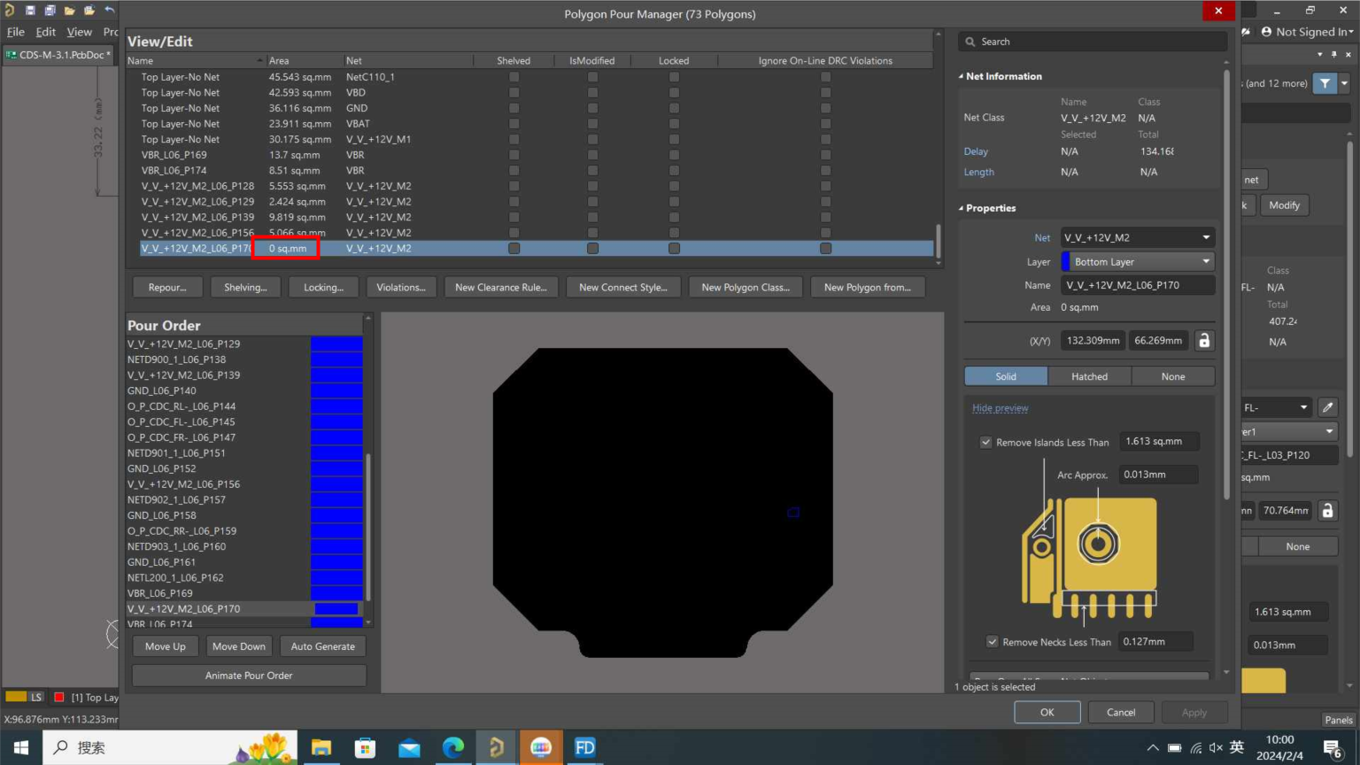
Task: Open the File menu
Action: pos(16,32)
